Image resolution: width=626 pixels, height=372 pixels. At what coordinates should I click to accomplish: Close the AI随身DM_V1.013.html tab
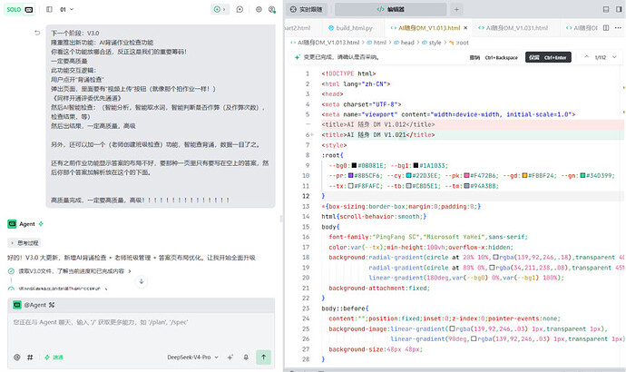[465, 28]
